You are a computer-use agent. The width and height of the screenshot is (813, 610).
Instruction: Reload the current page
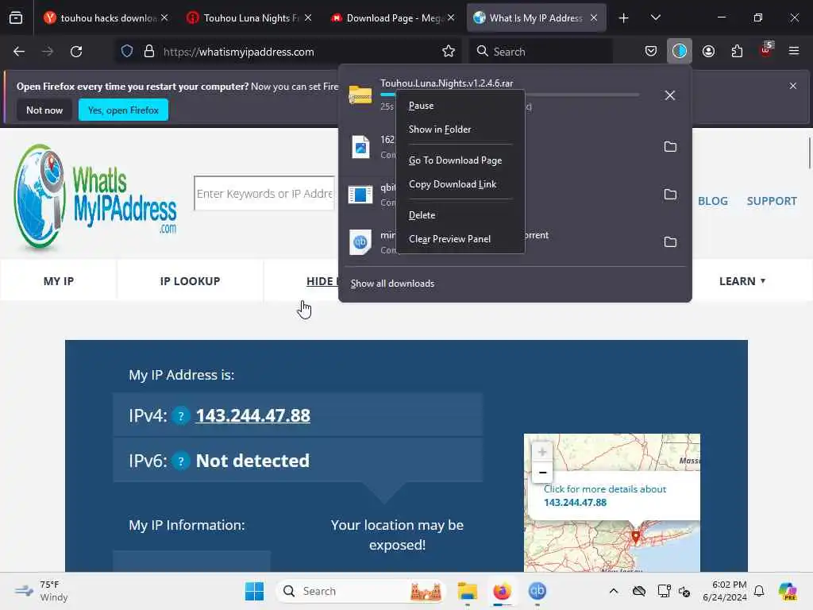(x=76, y=52)
